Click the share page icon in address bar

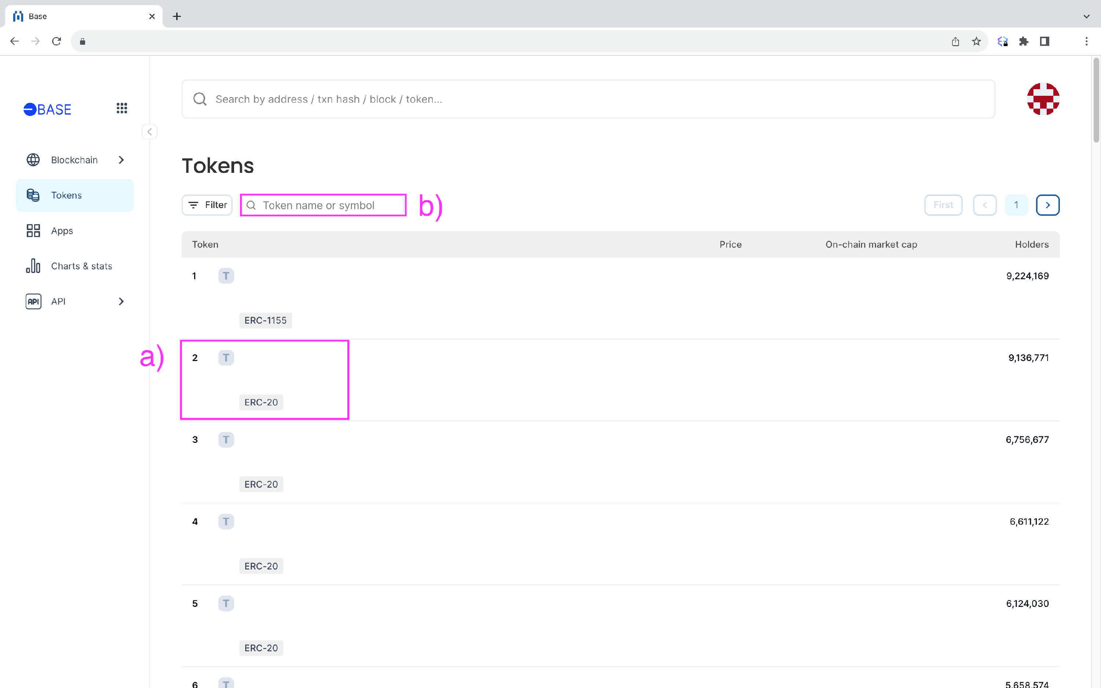955,42
